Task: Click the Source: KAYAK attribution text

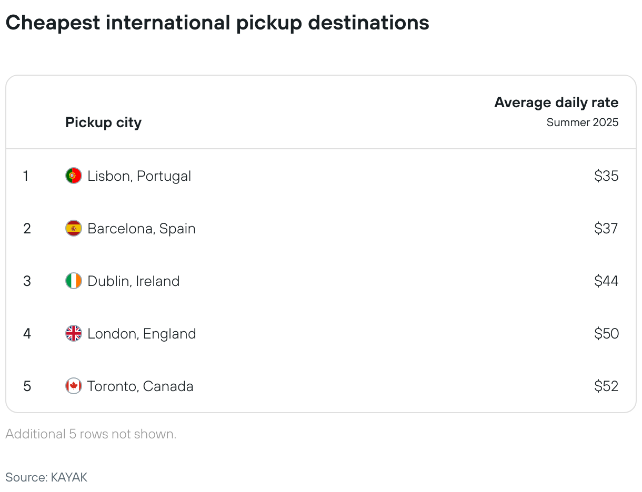Action: coord(46,477)
